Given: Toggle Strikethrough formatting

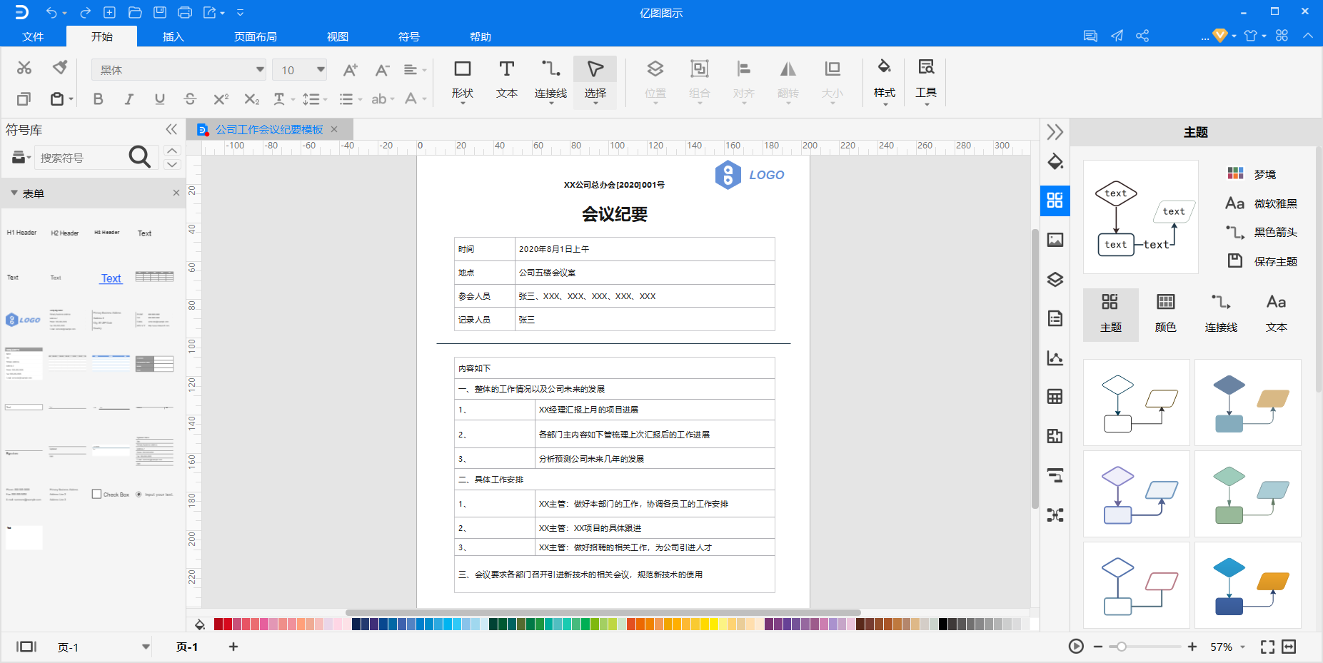Looking at the screenshot, I should (x=190, y=99).
